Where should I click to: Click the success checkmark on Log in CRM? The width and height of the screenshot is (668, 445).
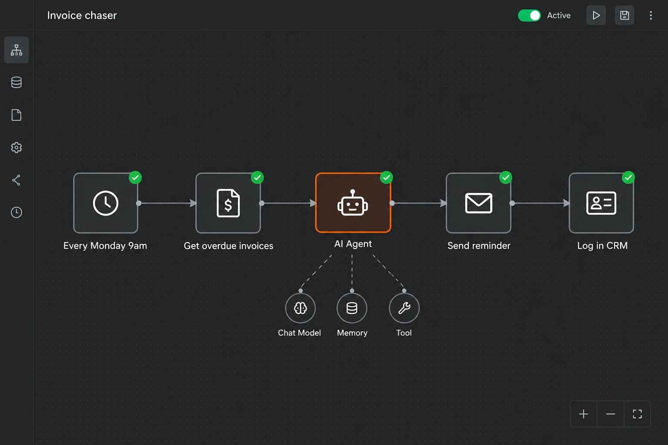(x=628, y=177)
